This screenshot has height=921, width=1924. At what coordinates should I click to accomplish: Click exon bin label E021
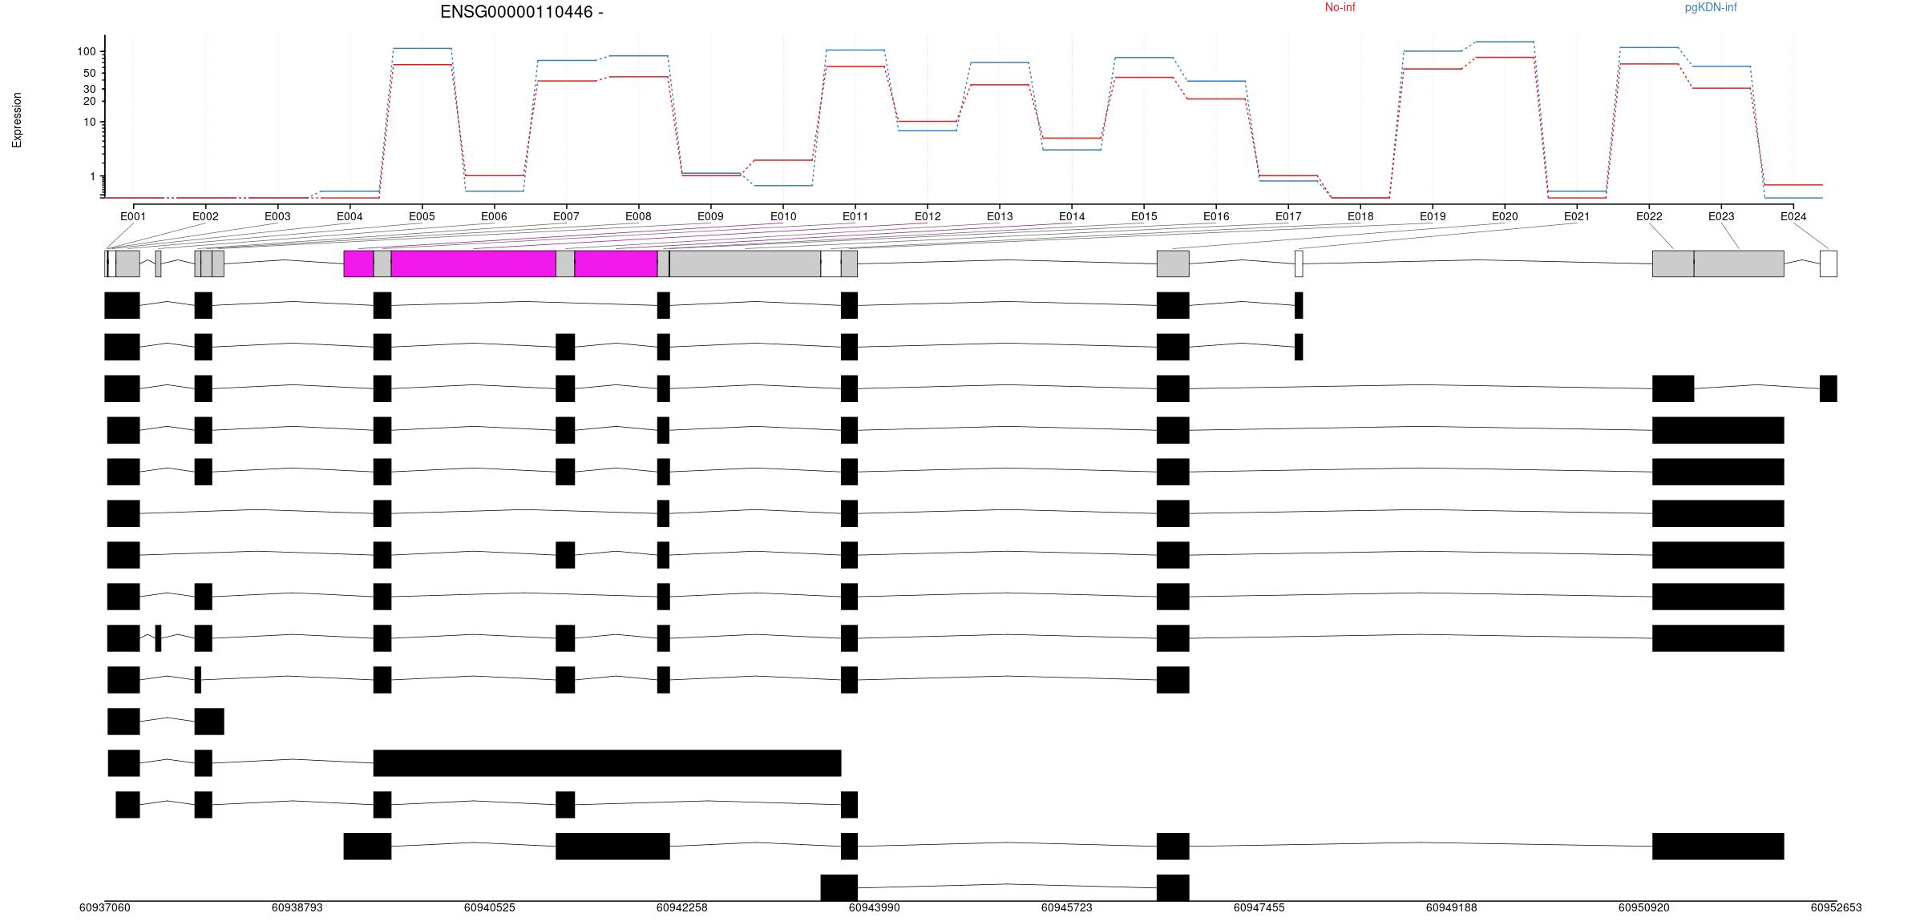(x=1577, y=216)
